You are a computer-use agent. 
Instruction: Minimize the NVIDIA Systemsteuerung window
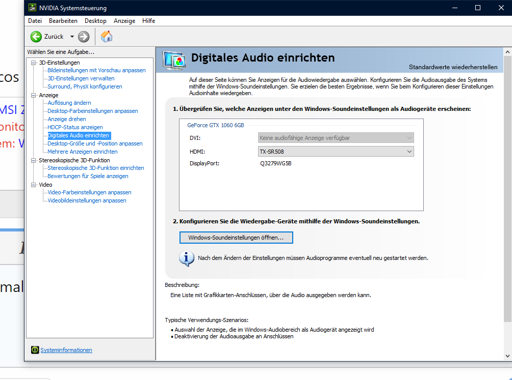coord(455,8)
